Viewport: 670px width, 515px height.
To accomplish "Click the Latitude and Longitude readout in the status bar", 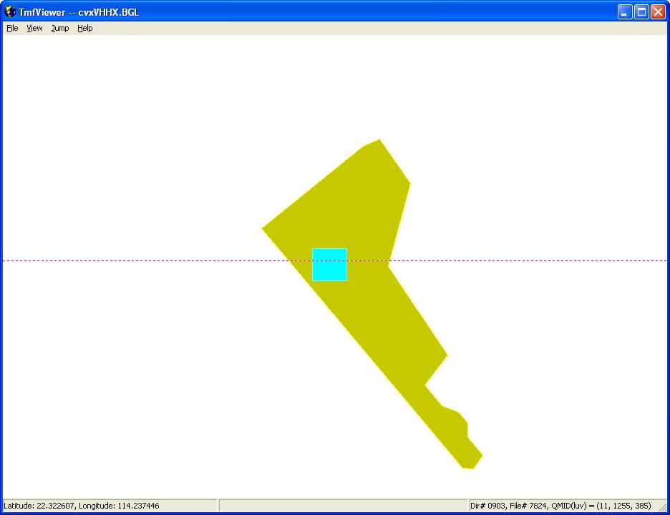I will coord(81,506).
